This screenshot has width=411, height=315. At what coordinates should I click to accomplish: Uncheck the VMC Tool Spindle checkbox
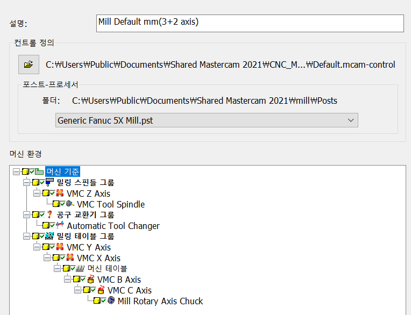[62, 204]
